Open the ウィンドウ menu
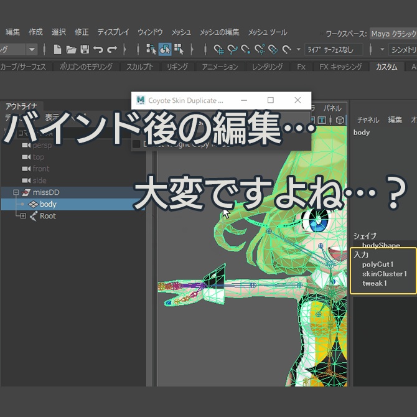417x417 pixels. coord(150,32)
